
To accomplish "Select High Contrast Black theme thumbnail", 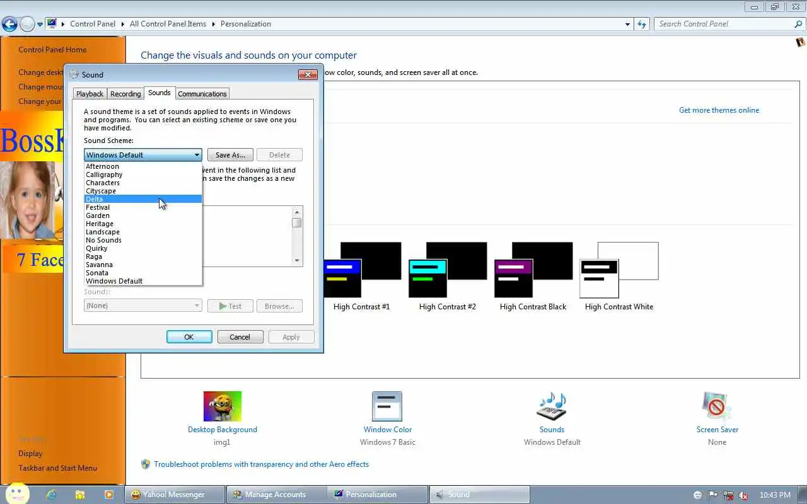I will [x=533, y=270].
